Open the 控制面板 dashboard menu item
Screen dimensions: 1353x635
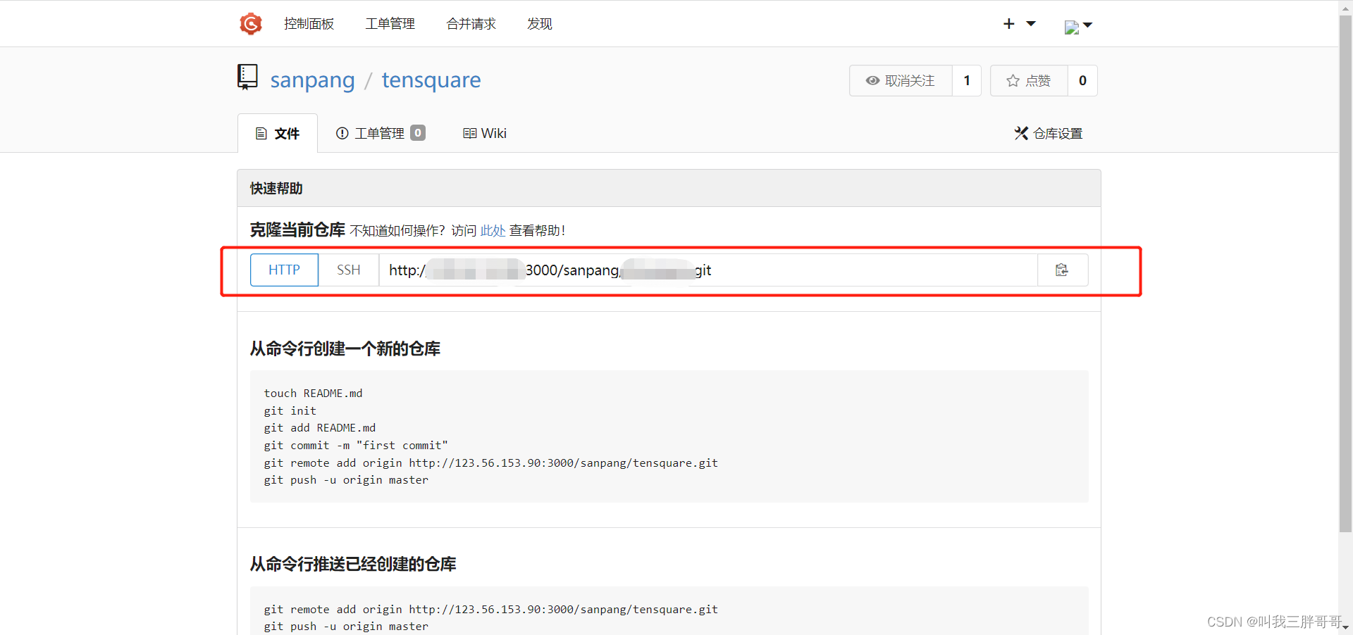[x=309, y=24]
